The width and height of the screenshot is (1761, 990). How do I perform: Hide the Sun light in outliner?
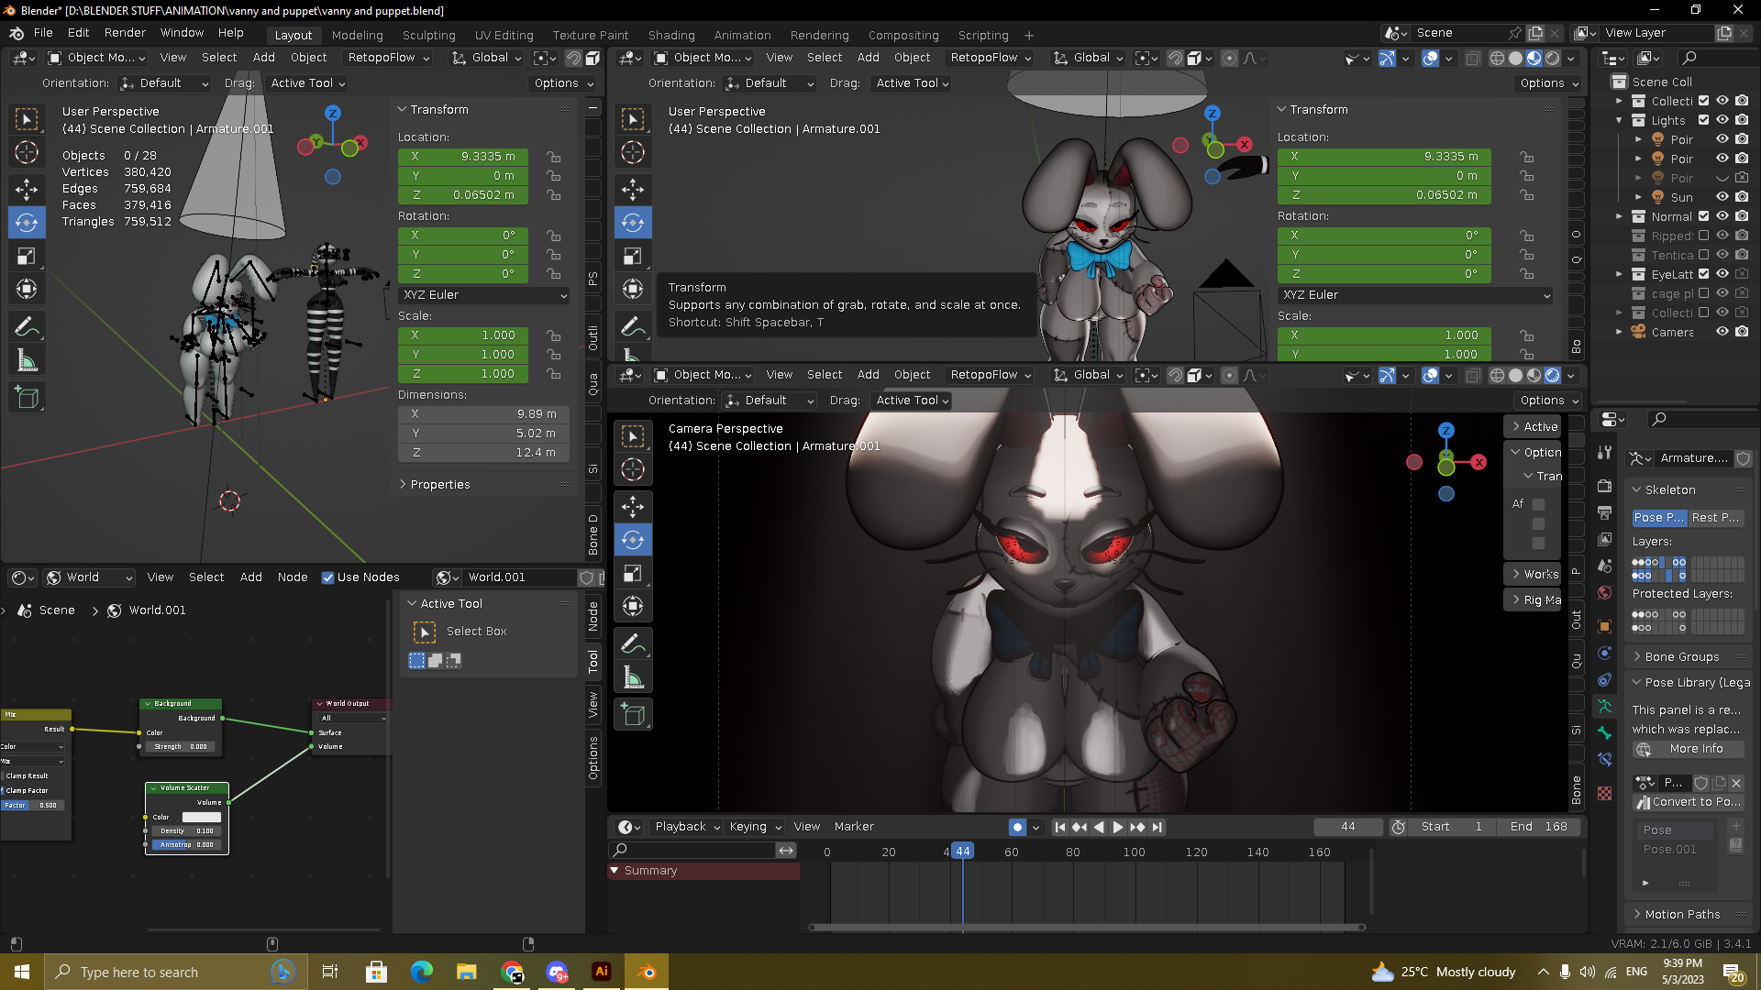(1722, 197)
